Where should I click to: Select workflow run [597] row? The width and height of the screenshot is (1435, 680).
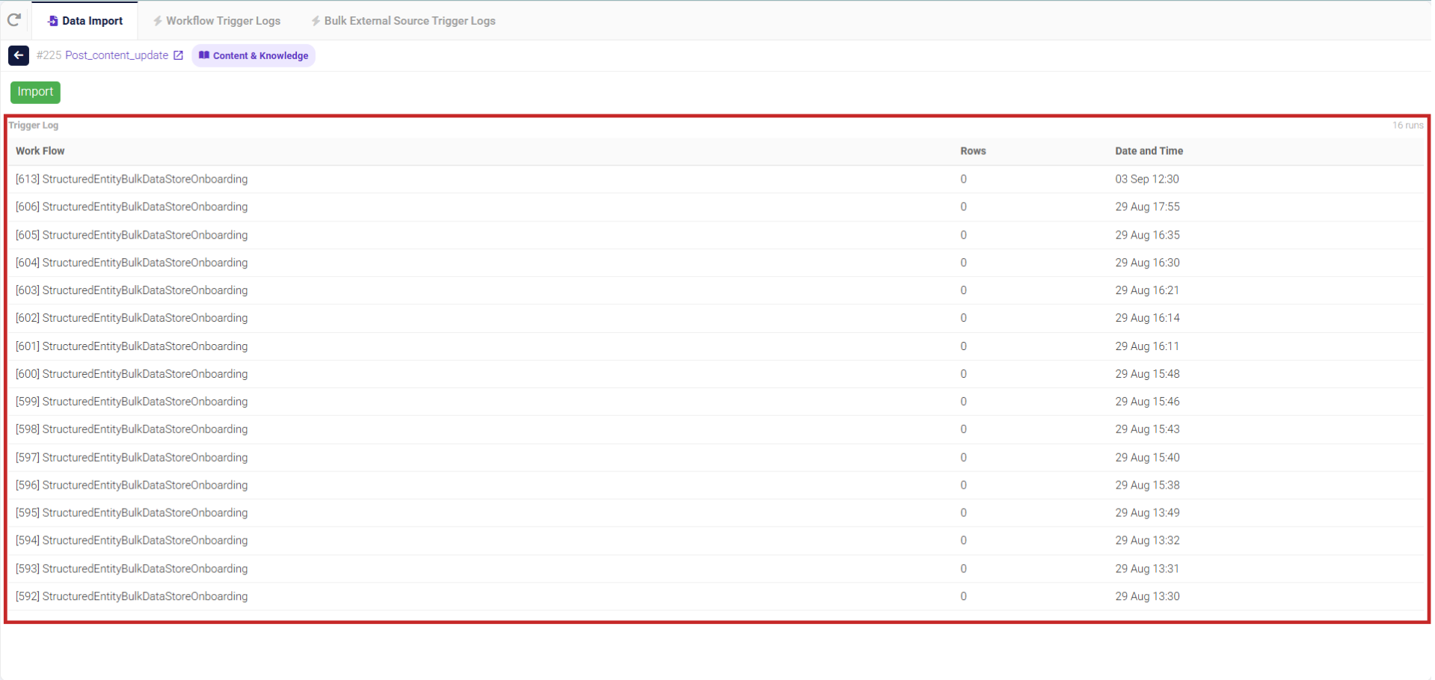click(716, 458)
